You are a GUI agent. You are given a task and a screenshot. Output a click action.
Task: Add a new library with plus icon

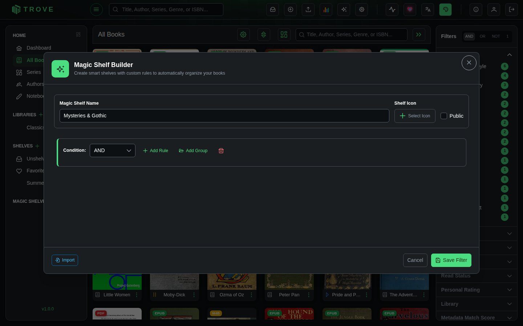[x=41, y=114]
